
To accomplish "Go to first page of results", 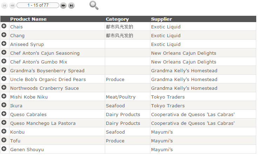I will click(x=5, y=6).
